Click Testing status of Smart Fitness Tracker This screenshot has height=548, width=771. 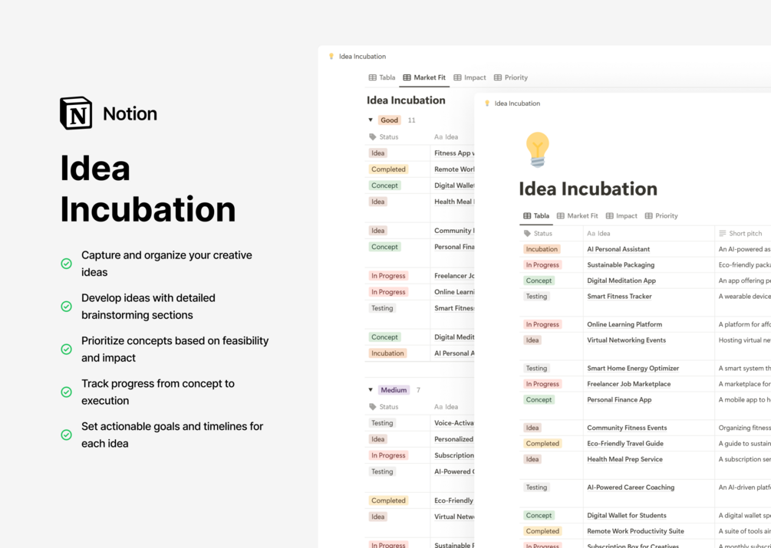[536, 296]
